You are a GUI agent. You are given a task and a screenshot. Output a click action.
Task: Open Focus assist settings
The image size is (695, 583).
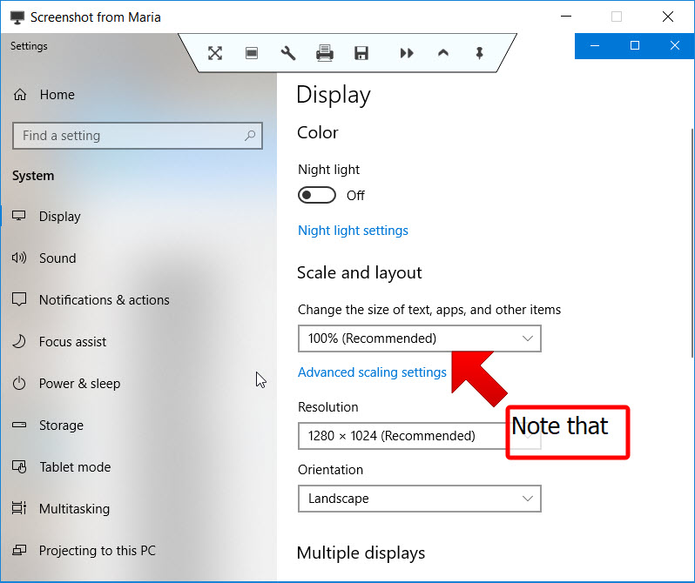point(72,342)
